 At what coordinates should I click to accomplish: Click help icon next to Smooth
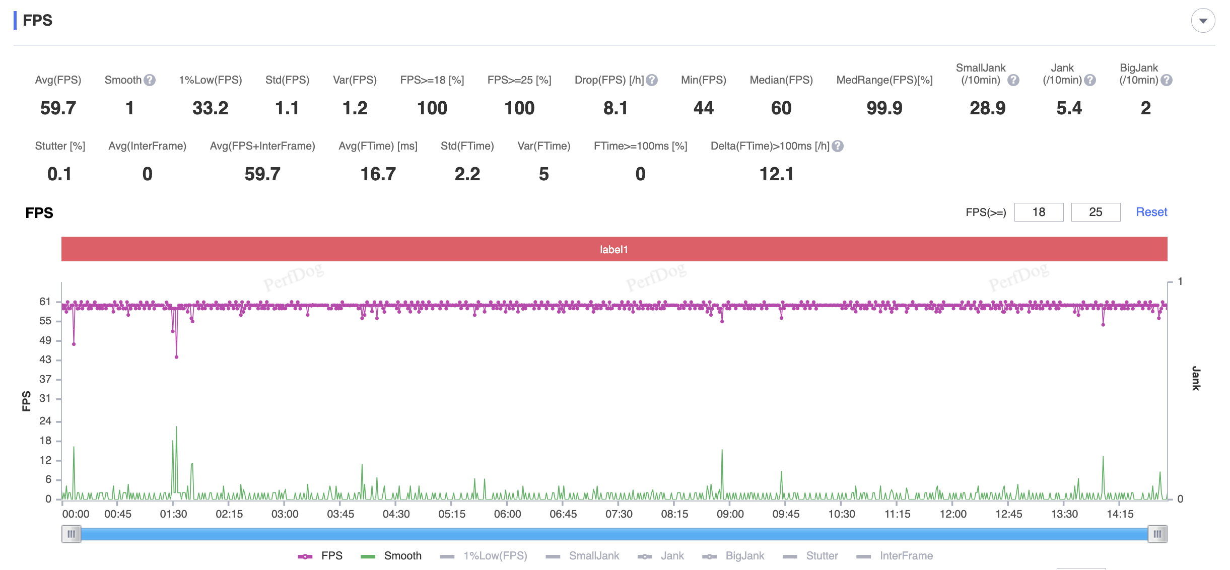click(x=150, y=80)
